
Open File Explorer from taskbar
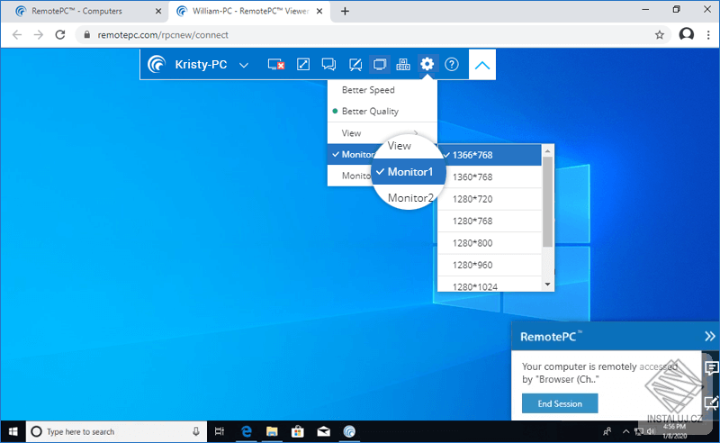[x=272, y=431]
